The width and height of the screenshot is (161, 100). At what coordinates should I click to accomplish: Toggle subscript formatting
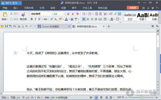(56, 19)
